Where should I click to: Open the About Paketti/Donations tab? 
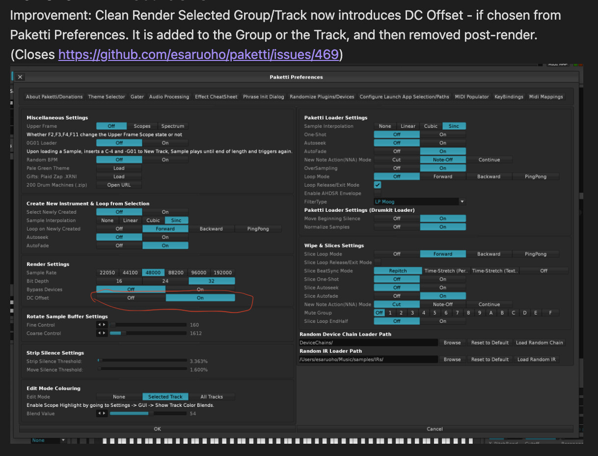pos(54,97)
